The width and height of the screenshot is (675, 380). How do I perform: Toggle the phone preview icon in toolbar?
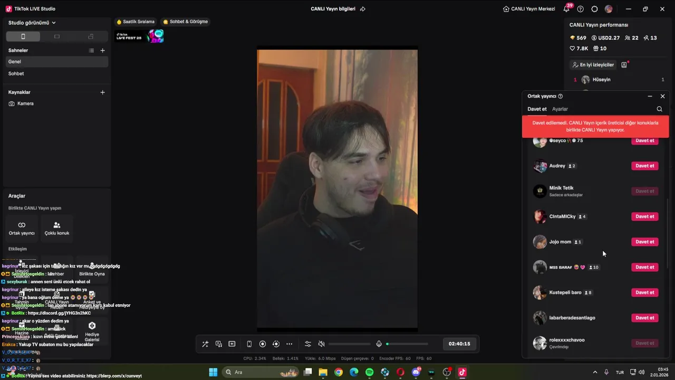[249, 344]
